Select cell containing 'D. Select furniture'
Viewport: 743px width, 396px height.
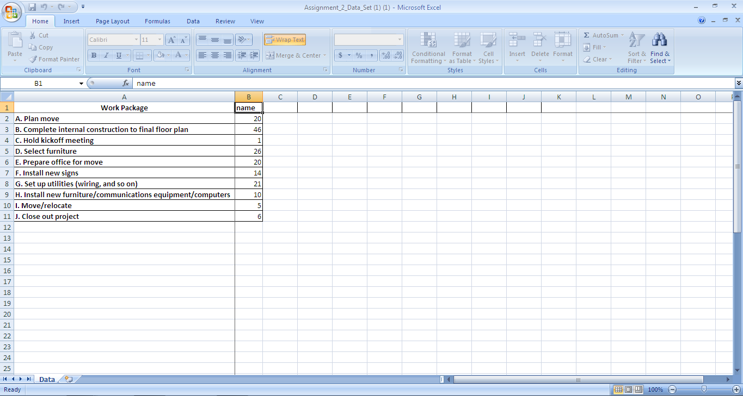(x=124, y=151)
